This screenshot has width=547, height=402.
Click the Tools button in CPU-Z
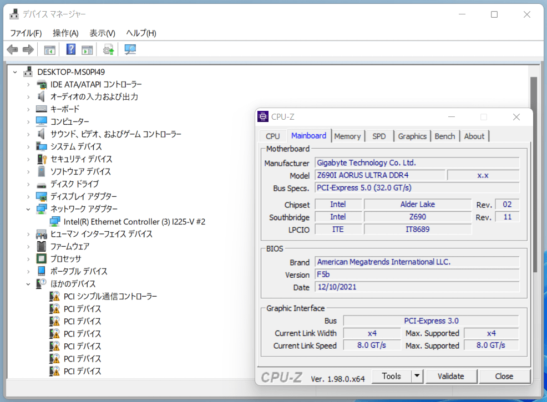(x=392, y=376)
